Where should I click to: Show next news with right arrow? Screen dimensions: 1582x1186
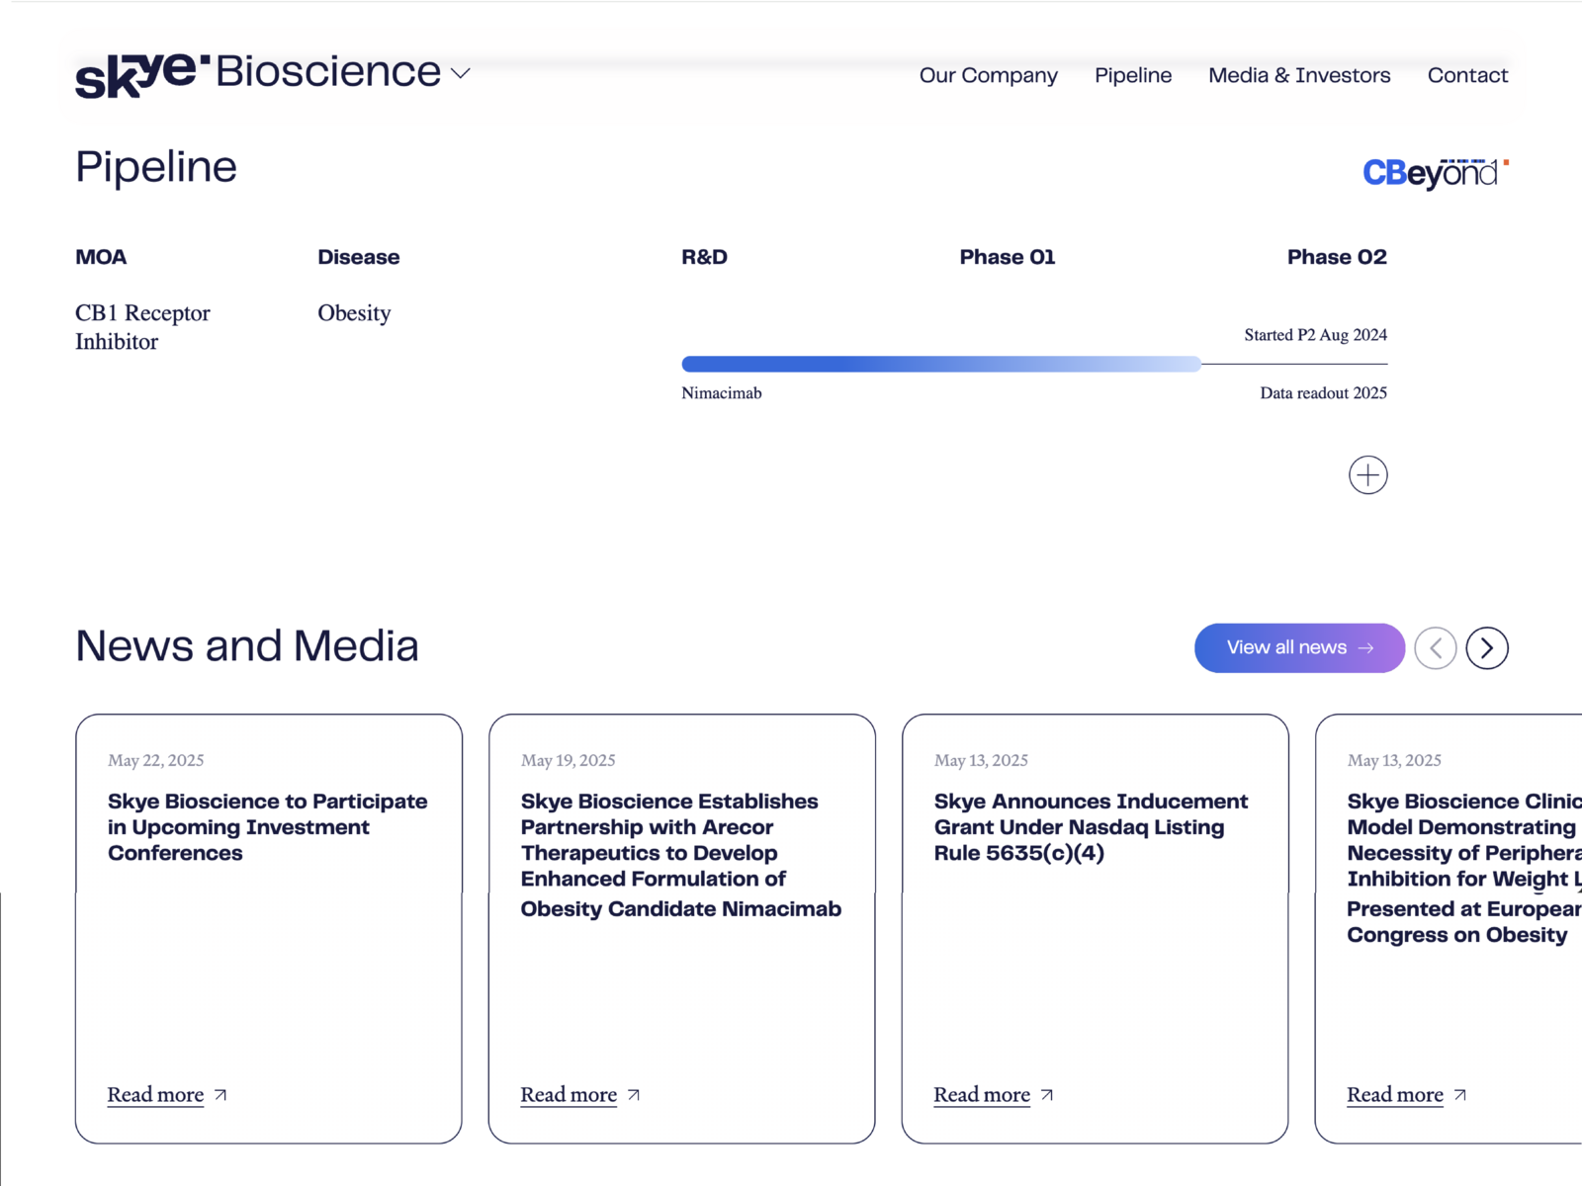tap(1487, 648)
